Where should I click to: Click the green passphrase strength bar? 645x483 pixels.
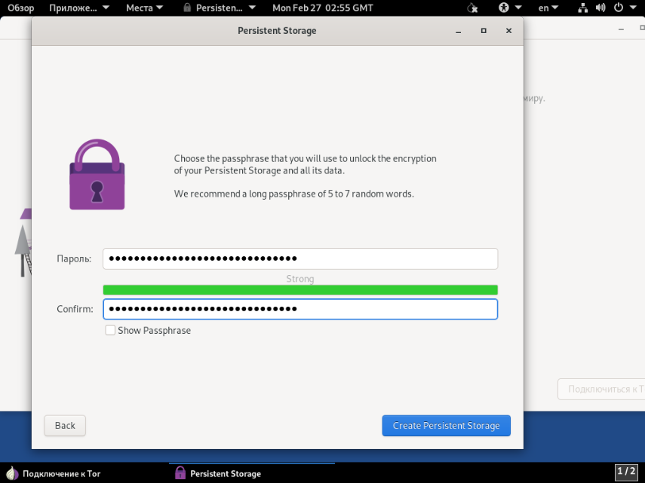pyautogui.click(x=299, y=290)
